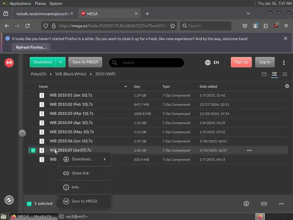Open MEGA's vertical three-dot menu
This screenshot has width=293, height=220.
coord(284,63)
